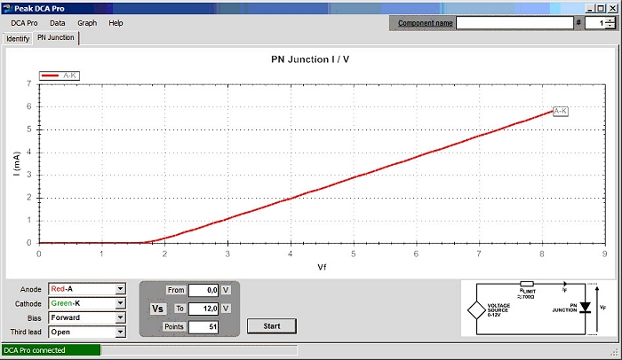Viewport: 622px width, 360px height.
Task: Open the Cathode lead dropdown
Action: pos(120,303)
